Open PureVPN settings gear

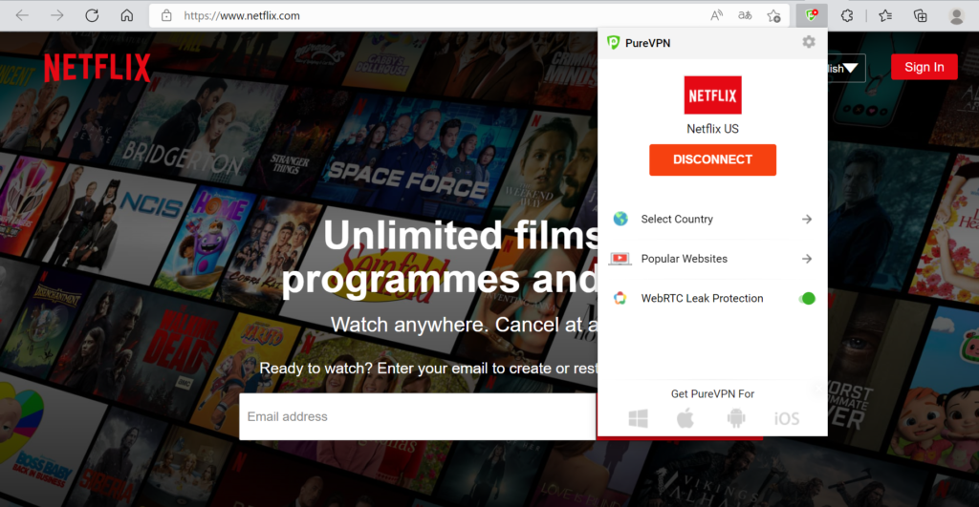click(809, 42)
